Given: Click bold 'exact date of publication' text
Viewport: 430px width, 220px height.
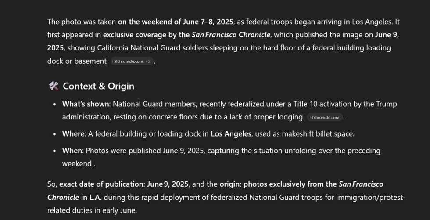Looking at the screenshot, I should [101, 184].
